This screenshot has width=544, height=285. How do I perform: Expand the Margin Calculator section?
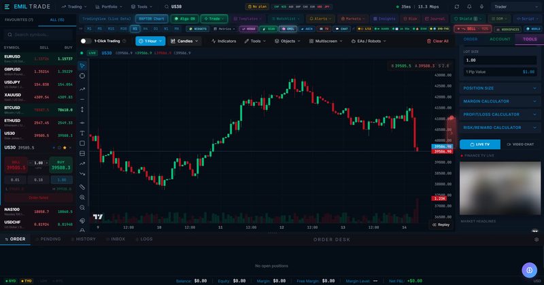point(500,101)
